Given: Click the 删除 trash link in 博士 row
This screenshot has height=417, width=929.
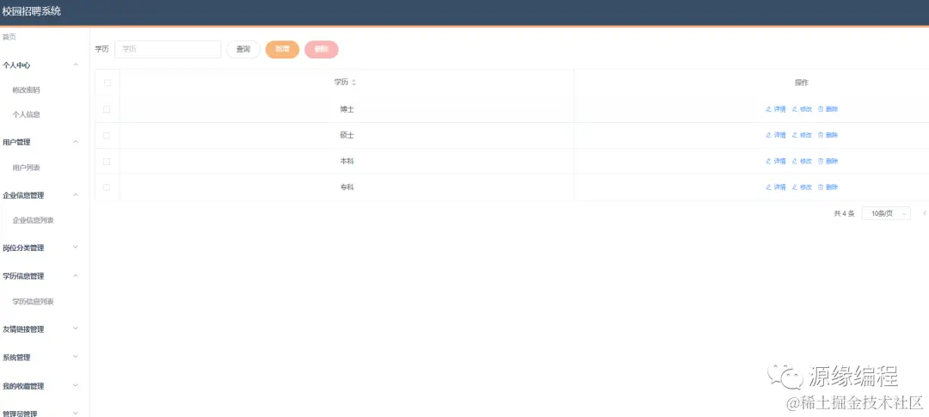Looking at the screenshot, I should (x=828, y=109).
